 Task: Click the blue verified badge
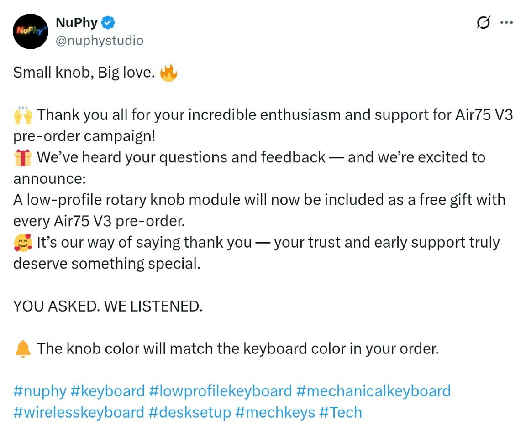point(108,22)
